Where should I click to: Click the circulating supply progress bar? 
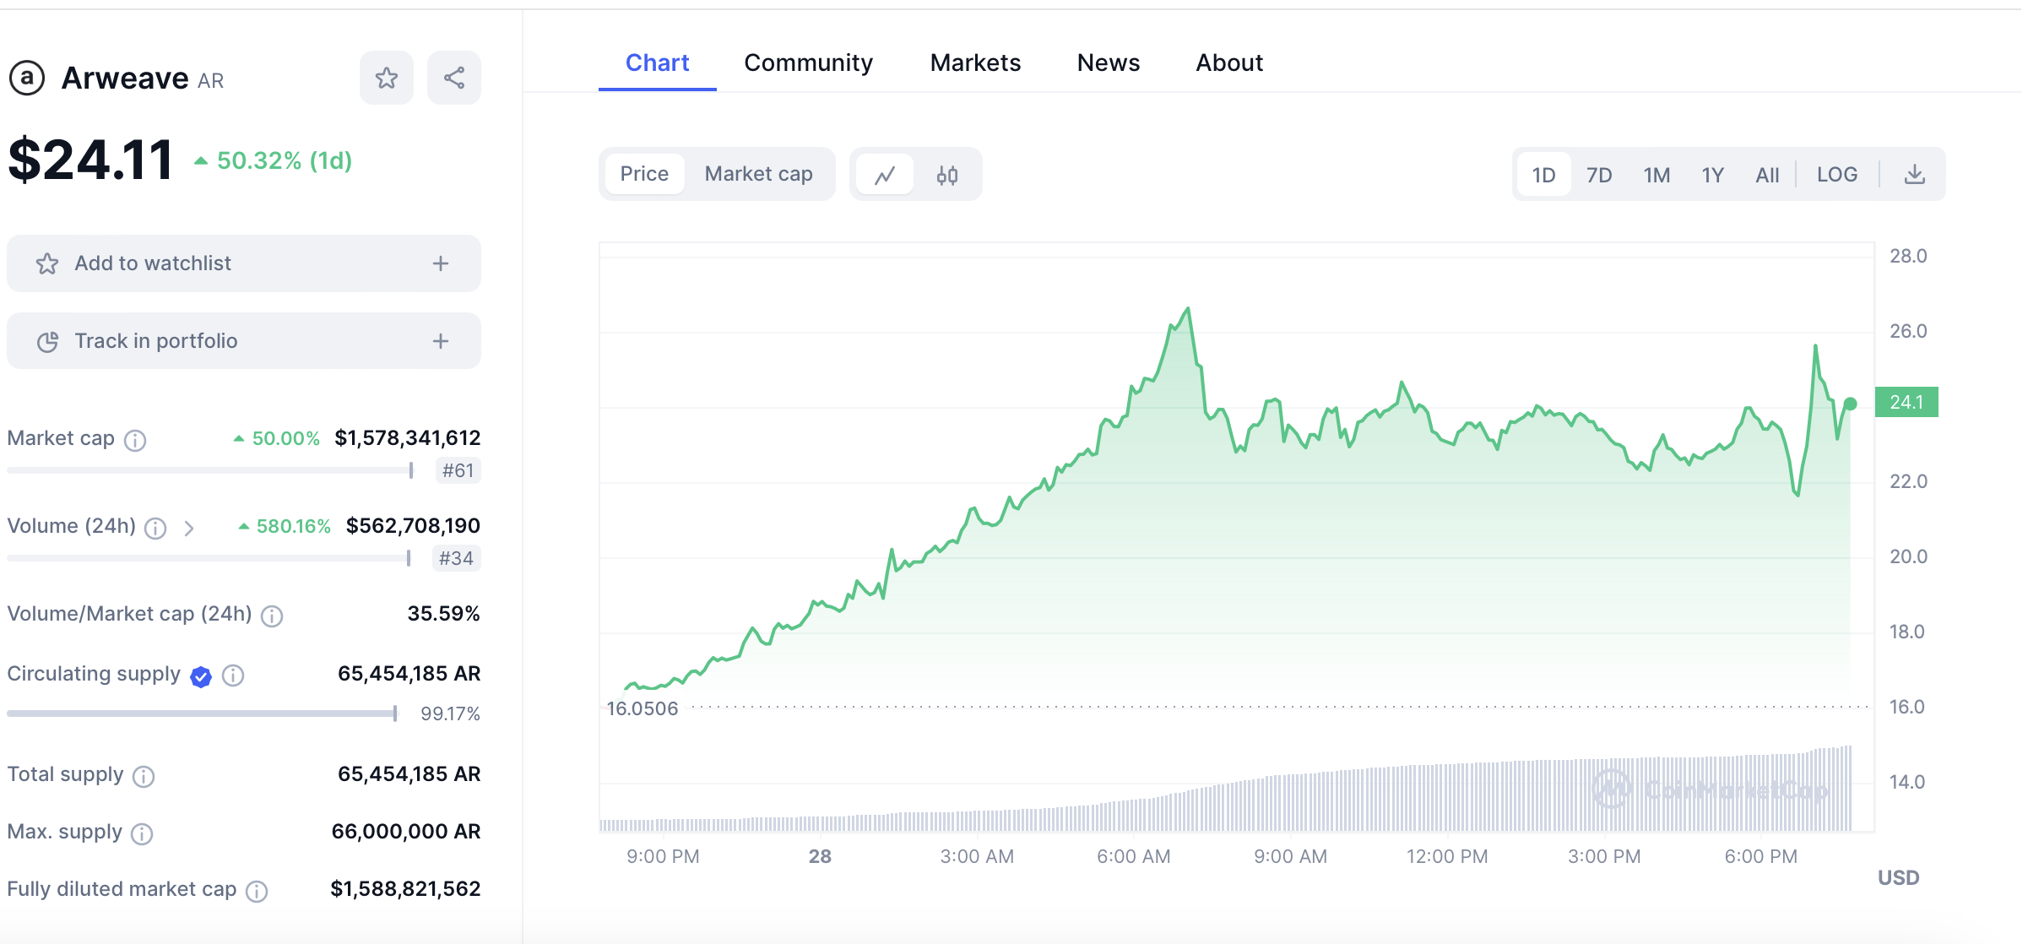(x=201, y=713)
